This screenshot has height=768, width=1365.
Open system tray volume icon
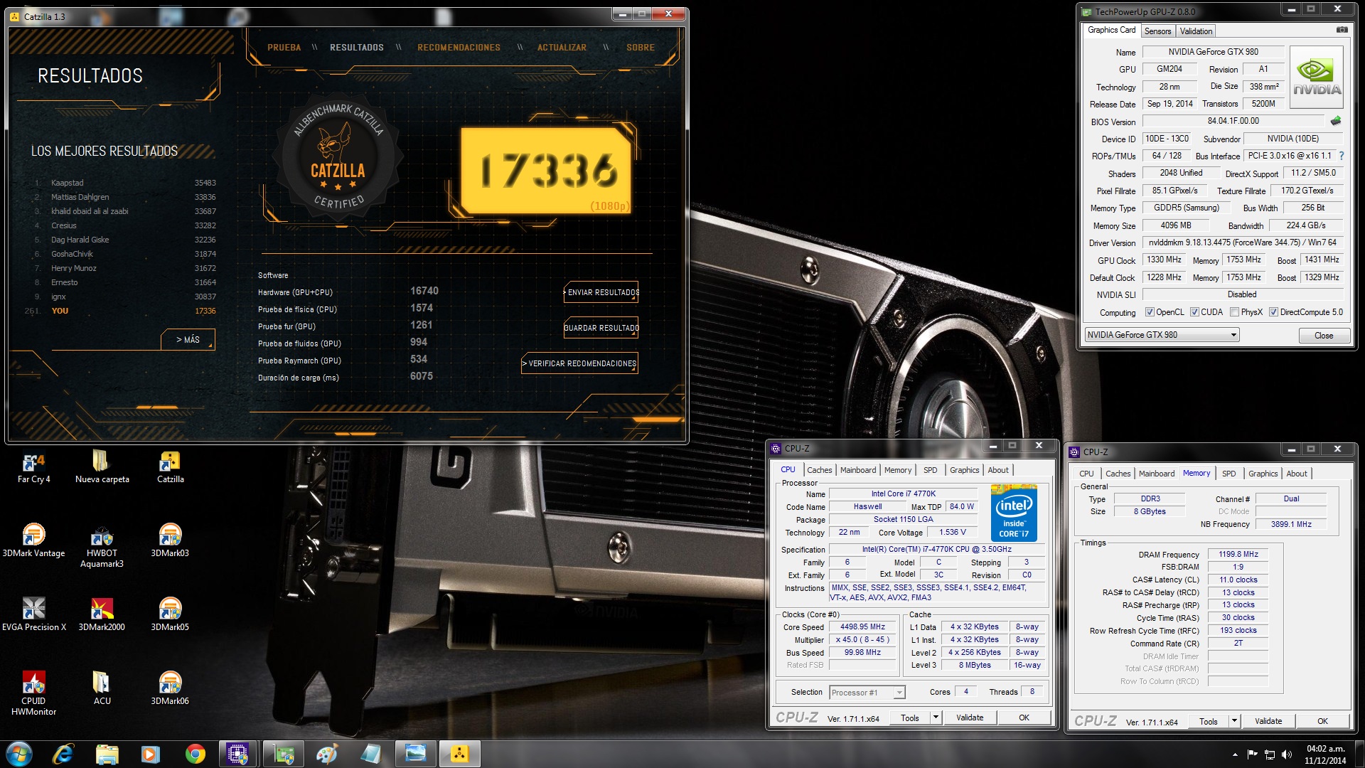tap(1287, 754)
